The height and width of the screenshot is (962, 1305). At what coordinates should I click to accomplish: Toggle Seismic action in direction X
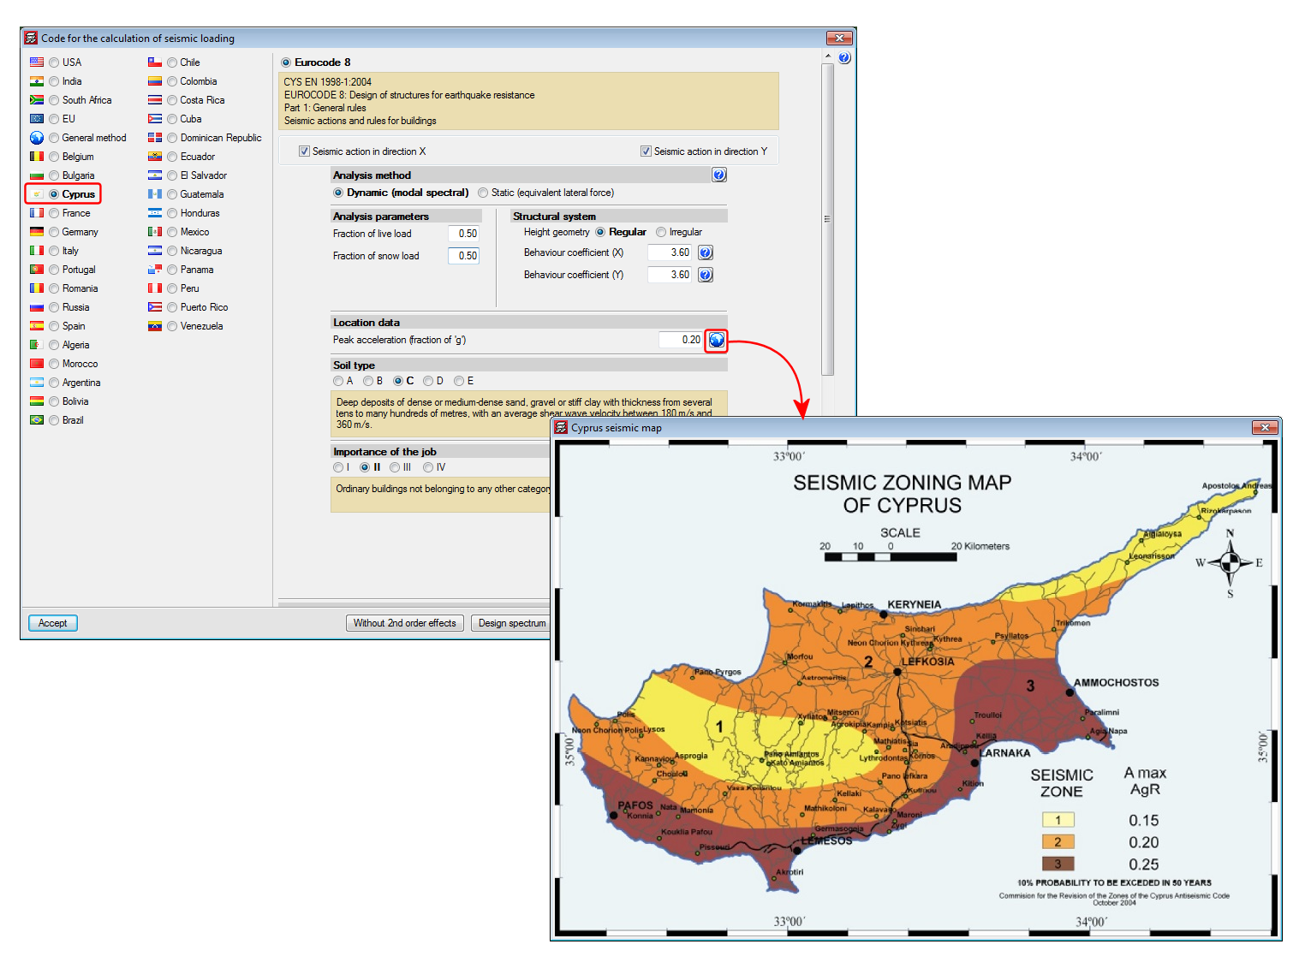(x=304, y=151)
